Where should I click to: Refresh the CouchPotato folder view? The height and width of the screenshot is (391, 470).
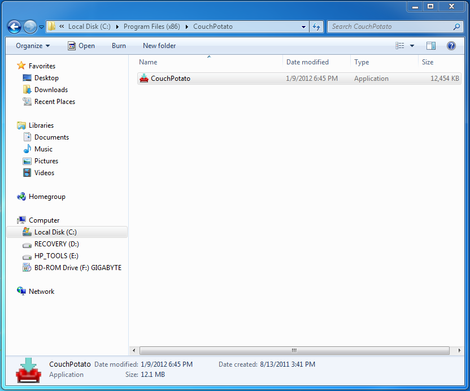[x=316, y=27]
